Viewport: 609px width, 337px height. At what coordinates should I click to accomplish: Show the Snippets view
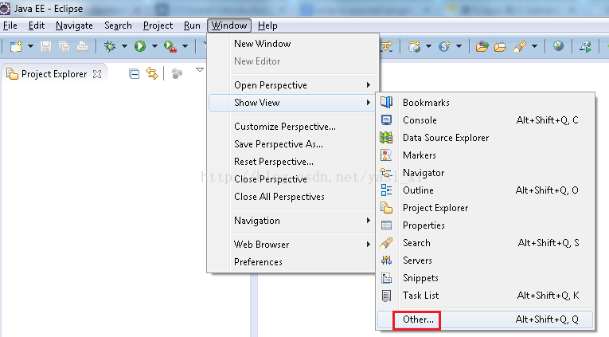click(485, 278)
